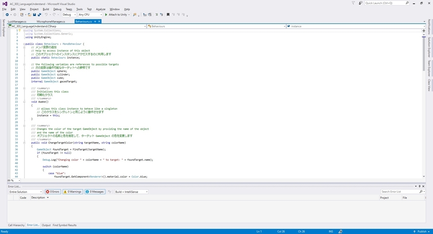Click the Next Bookmark icon
Screen dimensions: 433x234
[x=178, y=15]
